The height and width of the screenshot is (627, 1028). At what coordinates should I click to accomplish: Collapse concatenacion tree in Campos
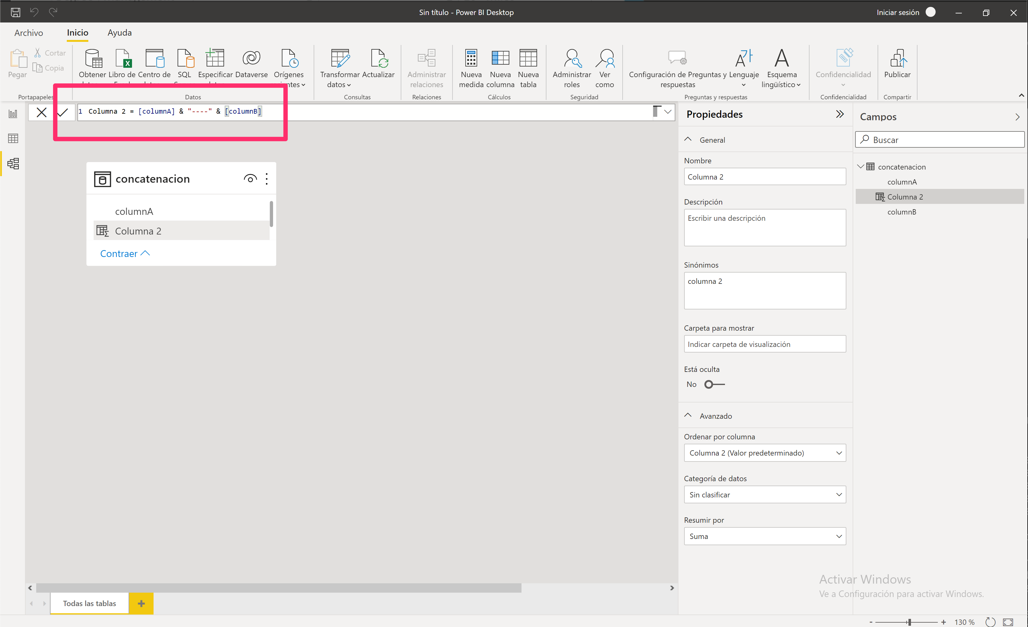[860, 166]
